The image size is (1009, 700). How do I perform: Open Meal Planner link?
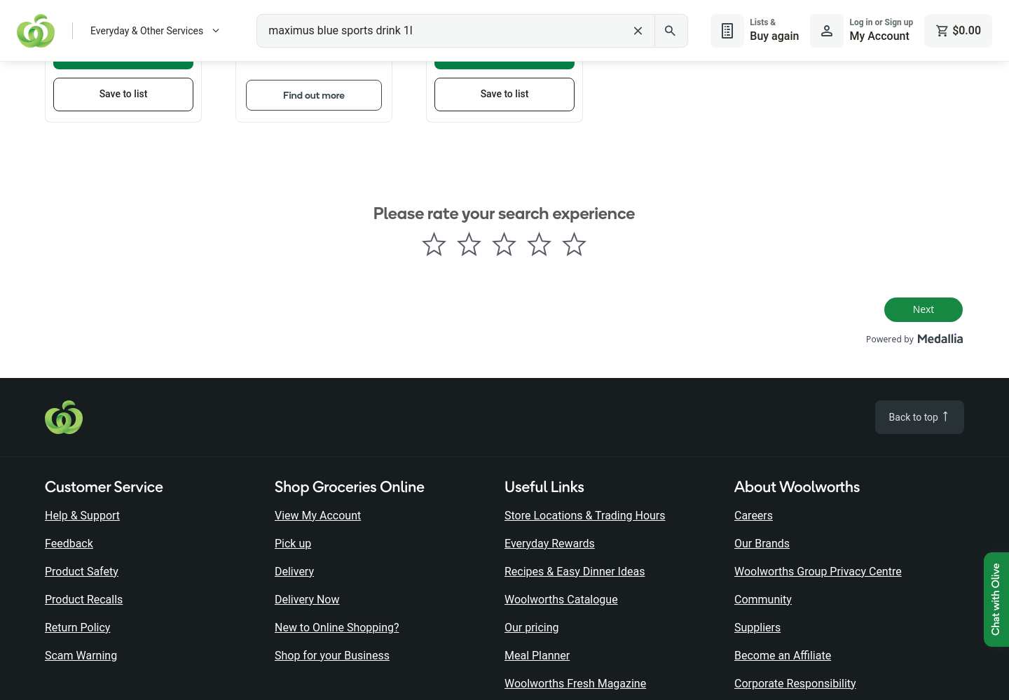(x=537, y=655)
